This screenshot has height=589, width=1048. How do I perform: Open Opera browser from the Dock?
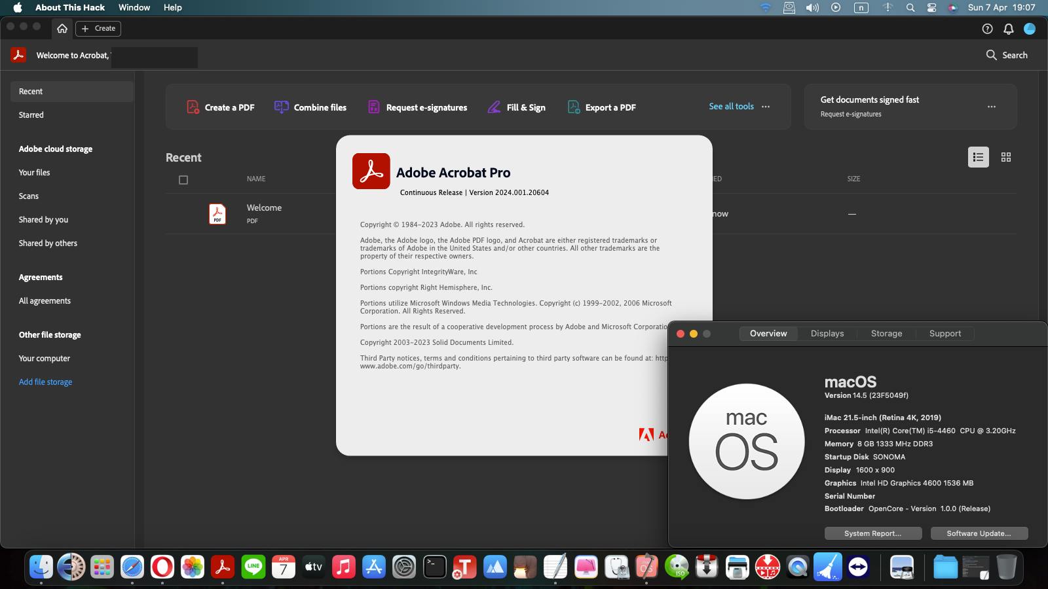click(162, 567)
